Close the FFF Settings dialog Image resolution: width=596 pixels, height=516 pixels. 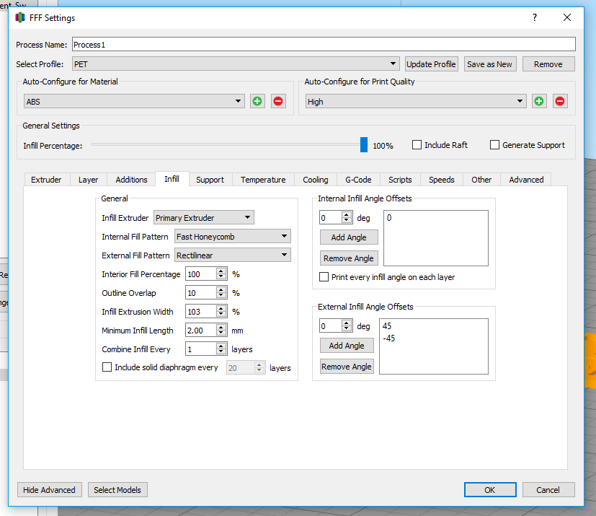point(567,17)
